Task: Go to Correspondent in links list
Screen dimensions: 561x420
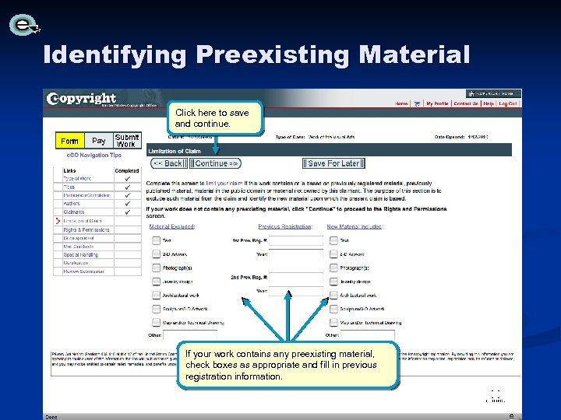Action: 79,238
